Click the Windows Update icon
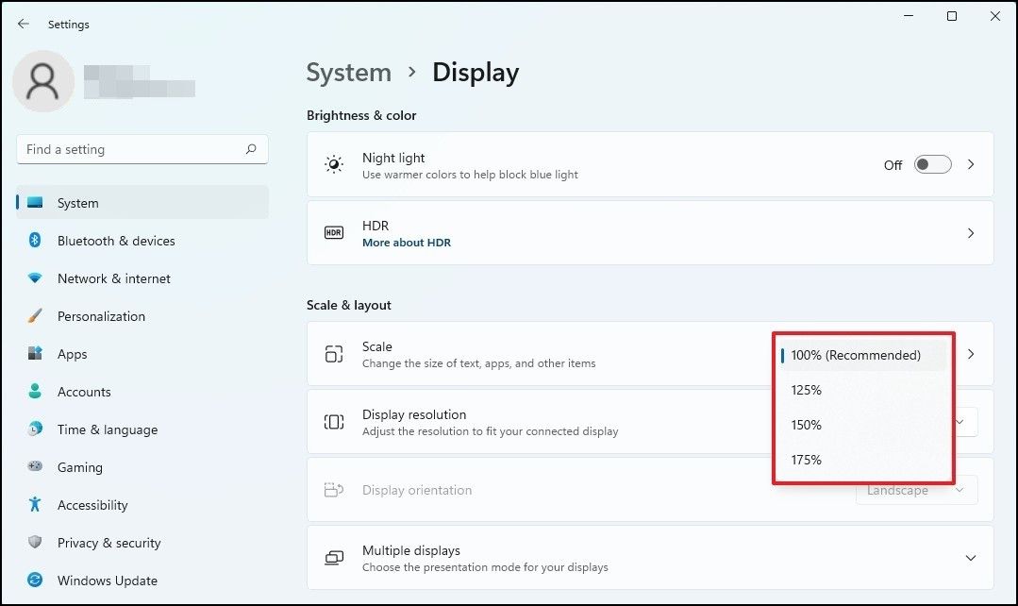Screen dimensions: 1018x606 (35, 581)
